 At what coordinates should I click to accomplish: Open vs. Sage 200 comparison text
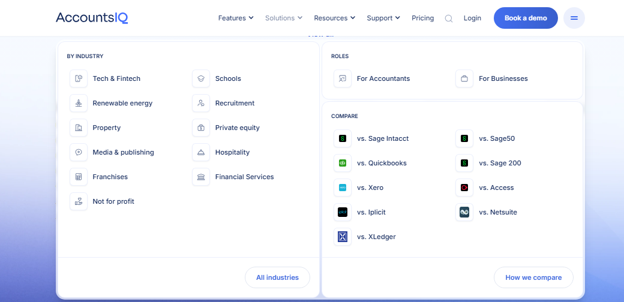tap(500, 163)
